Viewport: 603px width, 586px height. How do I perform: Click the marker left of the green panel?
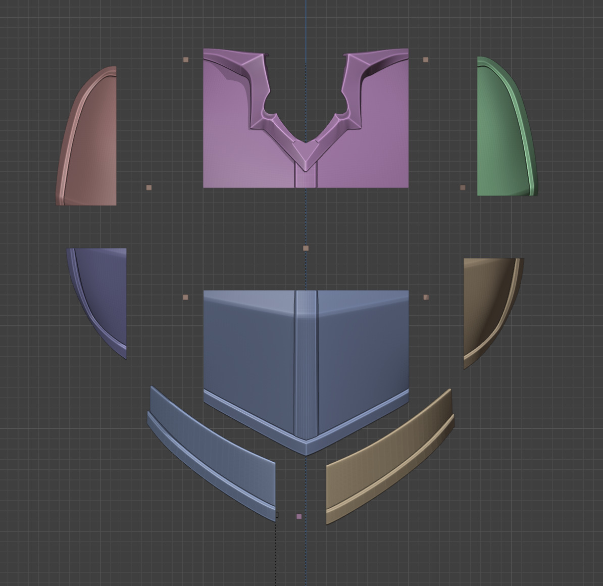pyautogui.click(x=463, y=187)
